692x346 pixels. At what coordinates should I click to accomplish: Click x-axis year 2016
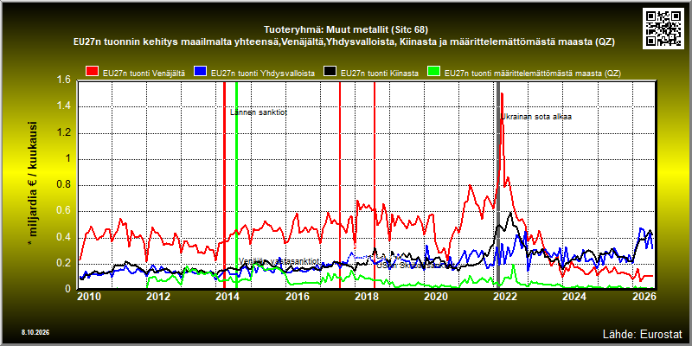[x=297, y=297]
